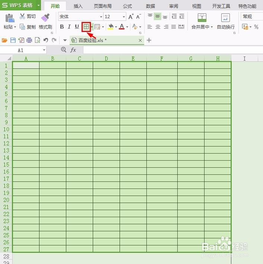The image size is (263, 264).
Task: Increase font size with A+ icon
Action: [131, 16]
